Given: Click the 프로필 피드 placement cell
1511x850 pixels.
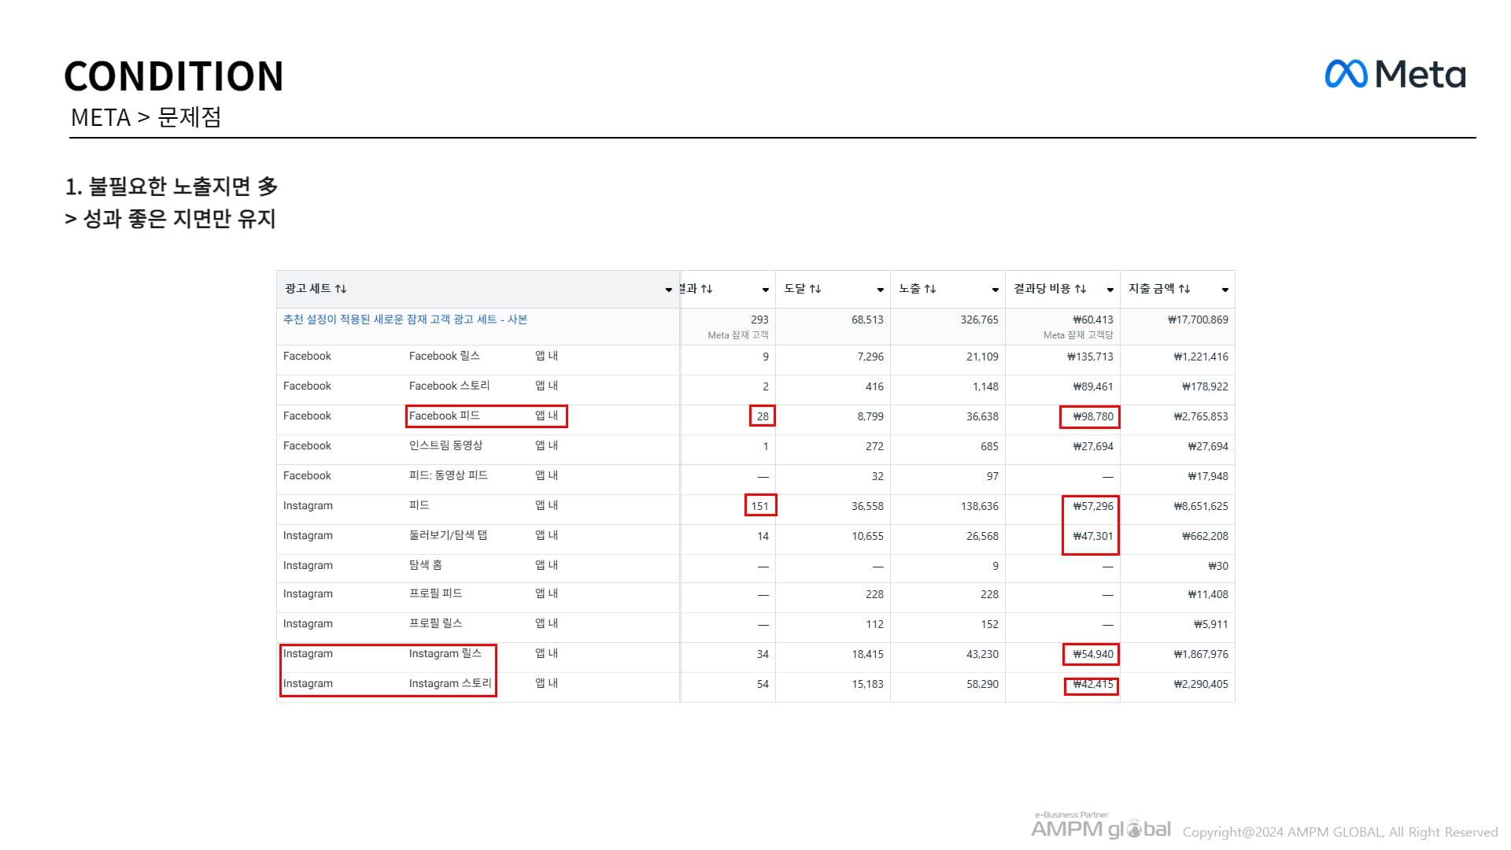Looking at the screenshot, I should pyautogui.click(x=436, y=593).
